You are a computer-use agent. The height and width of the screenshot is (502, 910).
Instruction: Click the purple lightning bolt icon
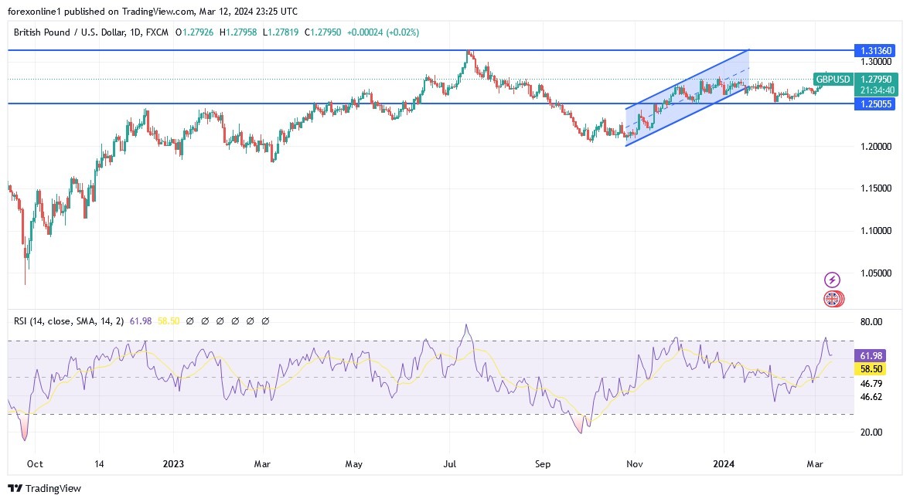point(832,280)
